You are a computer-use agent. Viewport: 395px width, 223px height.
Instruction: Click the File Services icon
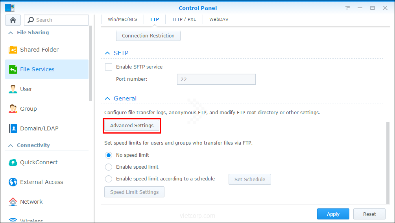(x=13, y=69)
